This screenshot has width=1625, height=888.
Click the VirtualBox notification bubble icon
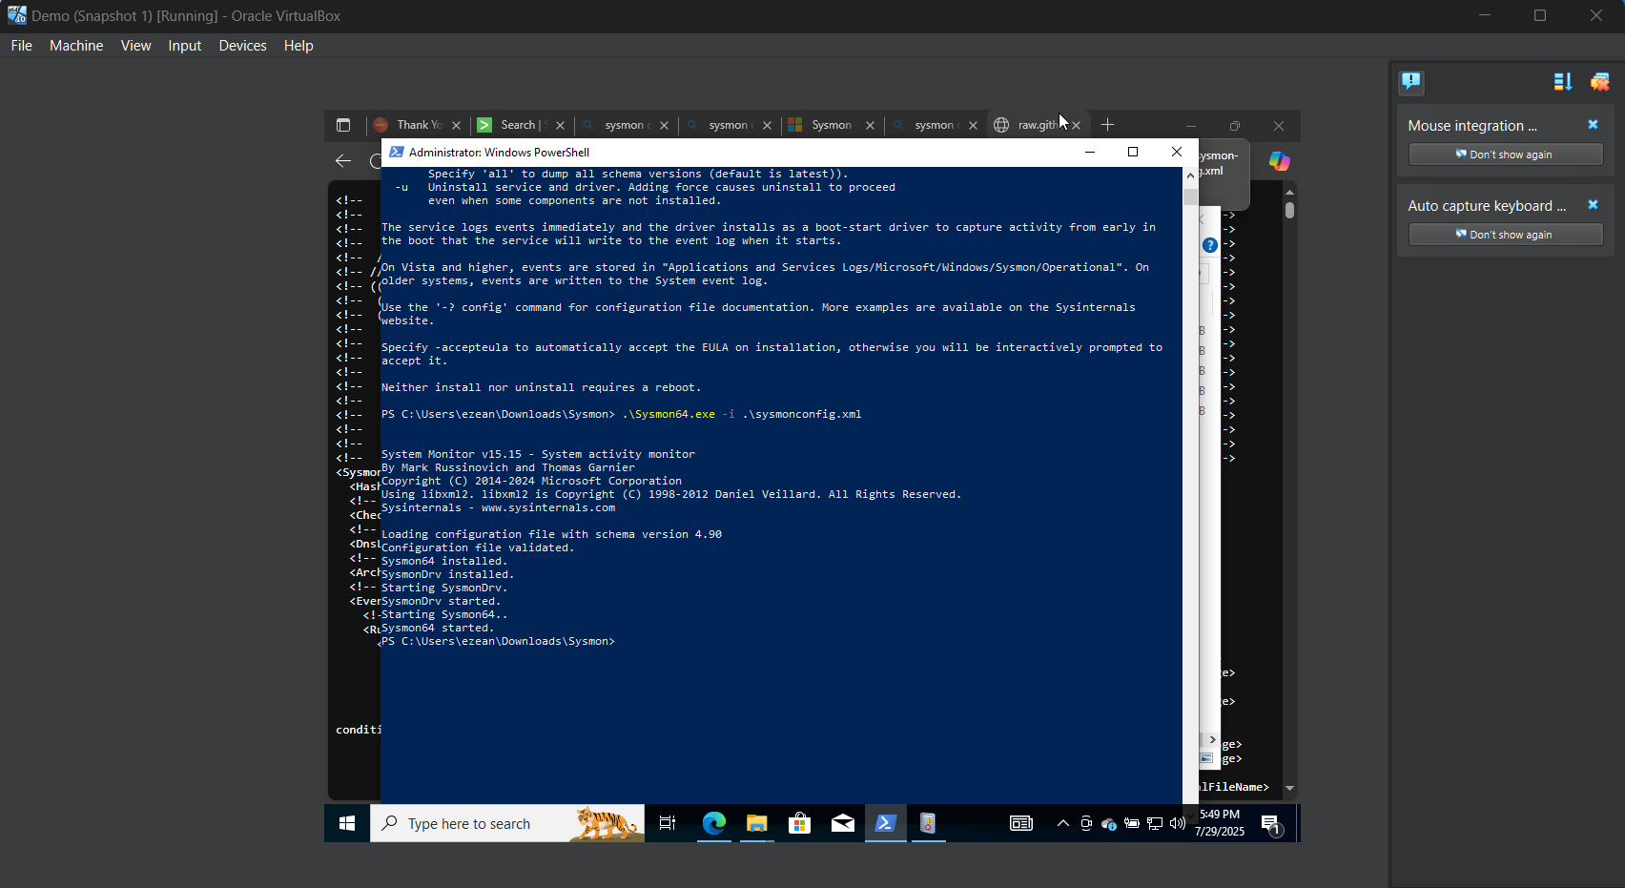click(1410, 83)
